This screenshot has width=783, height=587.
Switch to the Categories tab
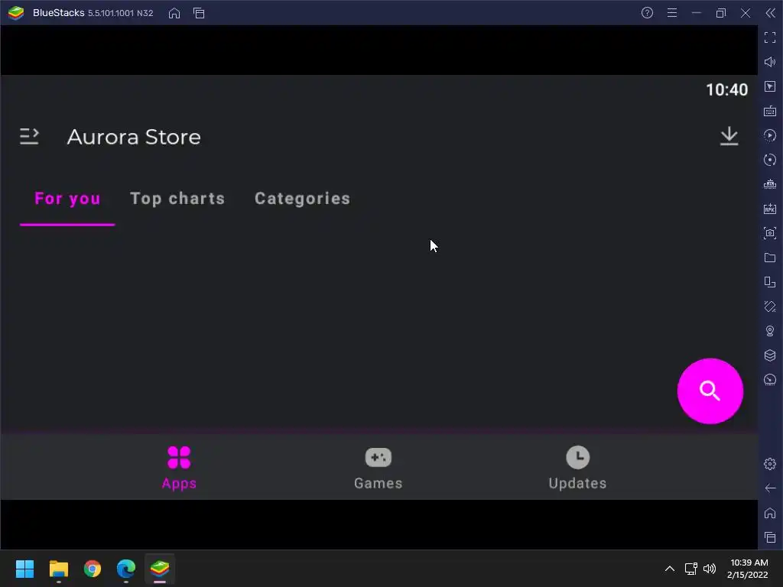point(302,199)
